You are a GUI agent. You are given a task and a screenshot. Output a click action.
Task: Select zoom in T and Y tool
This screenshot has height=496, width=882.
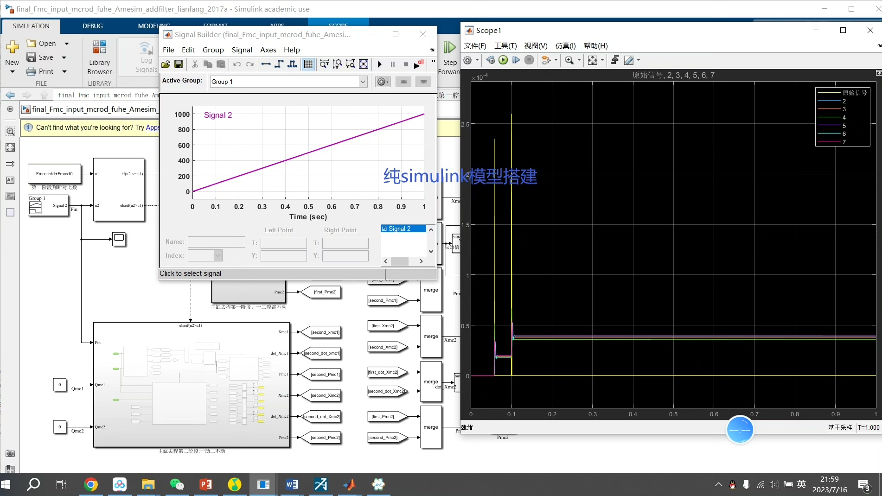351,64
